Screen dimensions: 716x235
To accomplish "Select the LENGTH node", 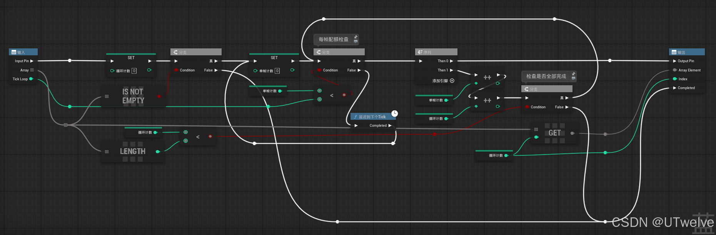I will coord(133,151).
